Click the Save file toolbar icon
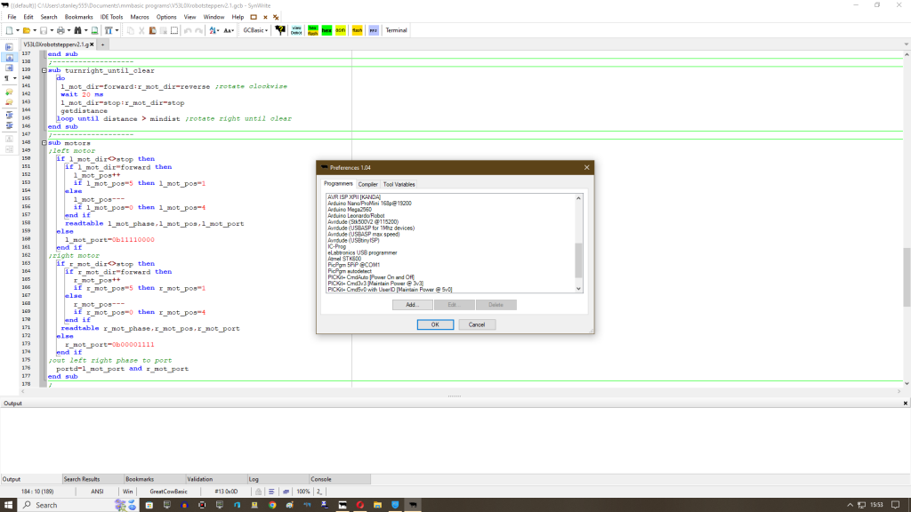911x512 pixels. tap(43, 30)
